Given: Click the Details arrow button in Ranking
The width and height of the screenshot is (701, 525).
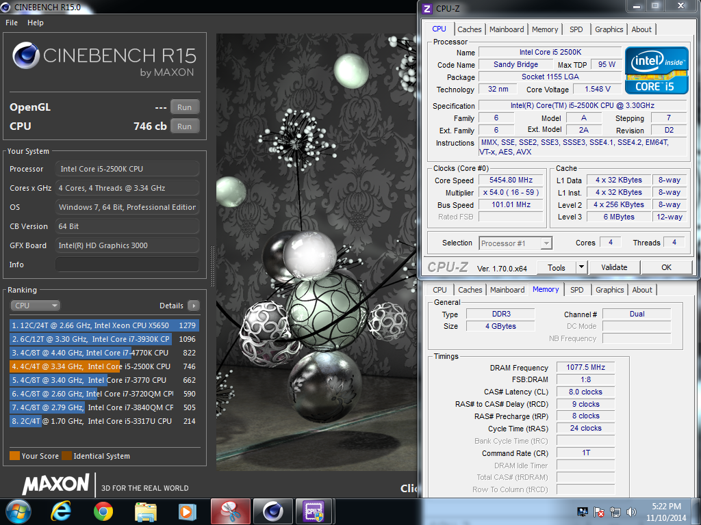Looking at the screenshot, I should [x=194, y=306].
